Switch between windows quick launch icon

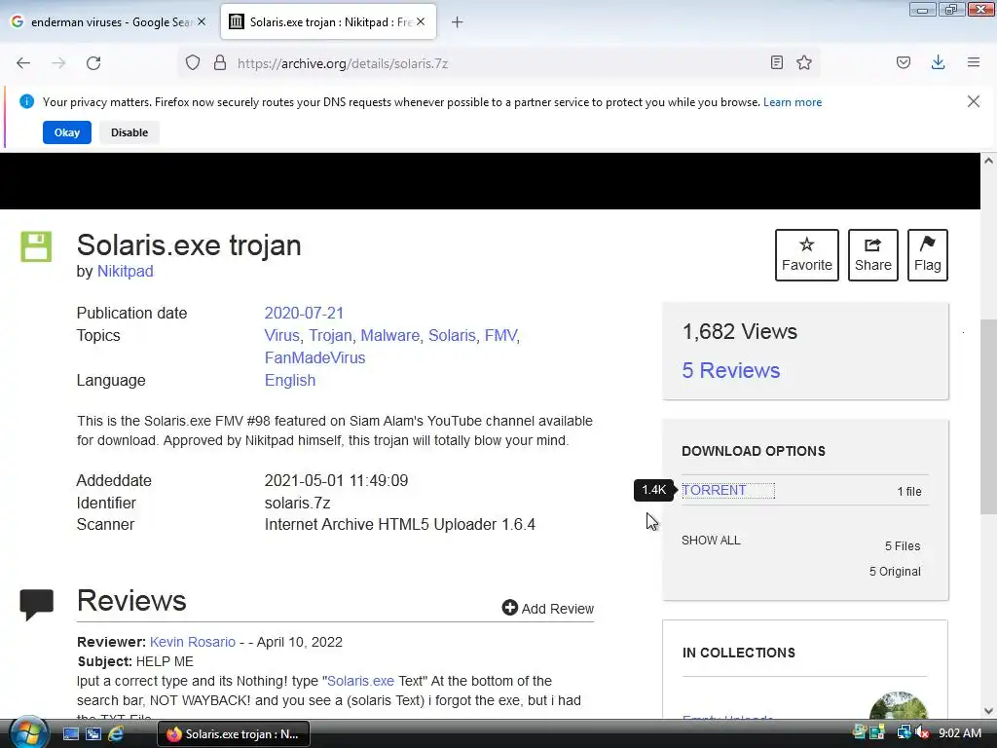coord(93,734)
